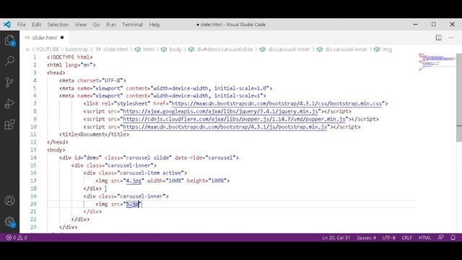Open the File menu
Image resolution: width=462 pixels, height=260 pixels.
coord(21,25)
